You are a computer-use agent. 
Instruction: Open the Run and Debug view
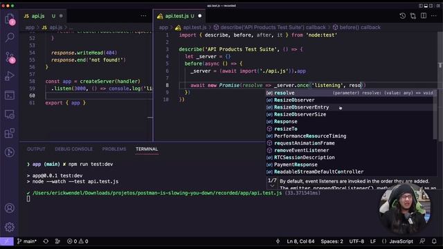pos(10,76)
